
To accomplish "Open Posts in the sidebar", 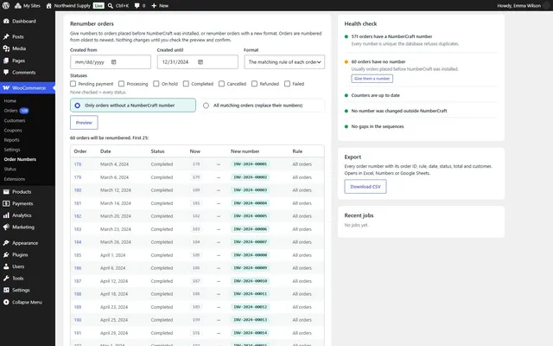I will click(x=28, y=36).
